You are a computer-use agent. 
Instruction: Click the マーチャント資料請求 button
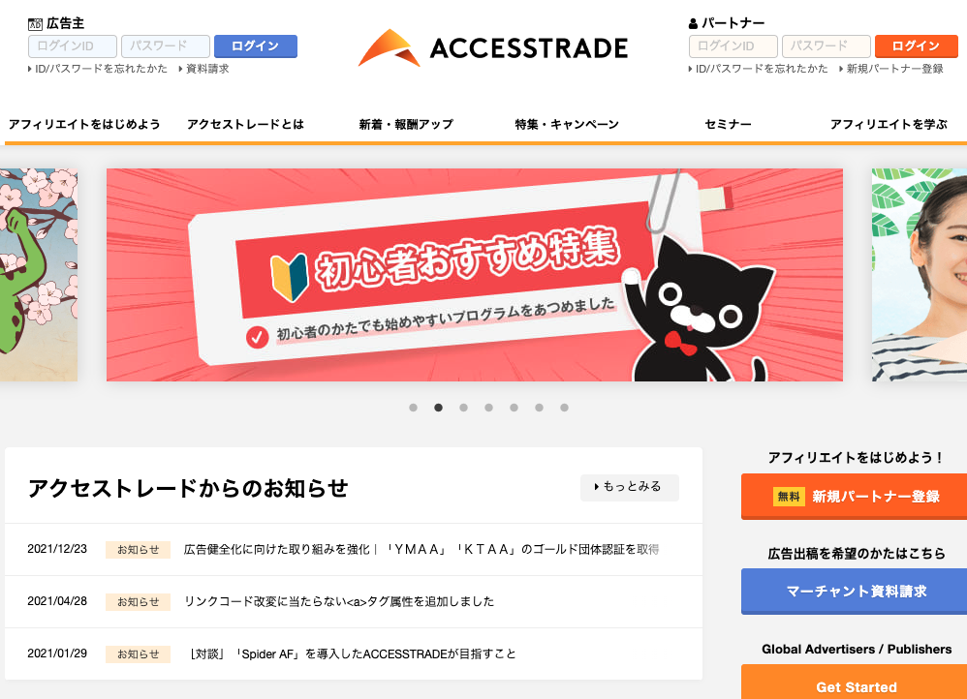856,592
